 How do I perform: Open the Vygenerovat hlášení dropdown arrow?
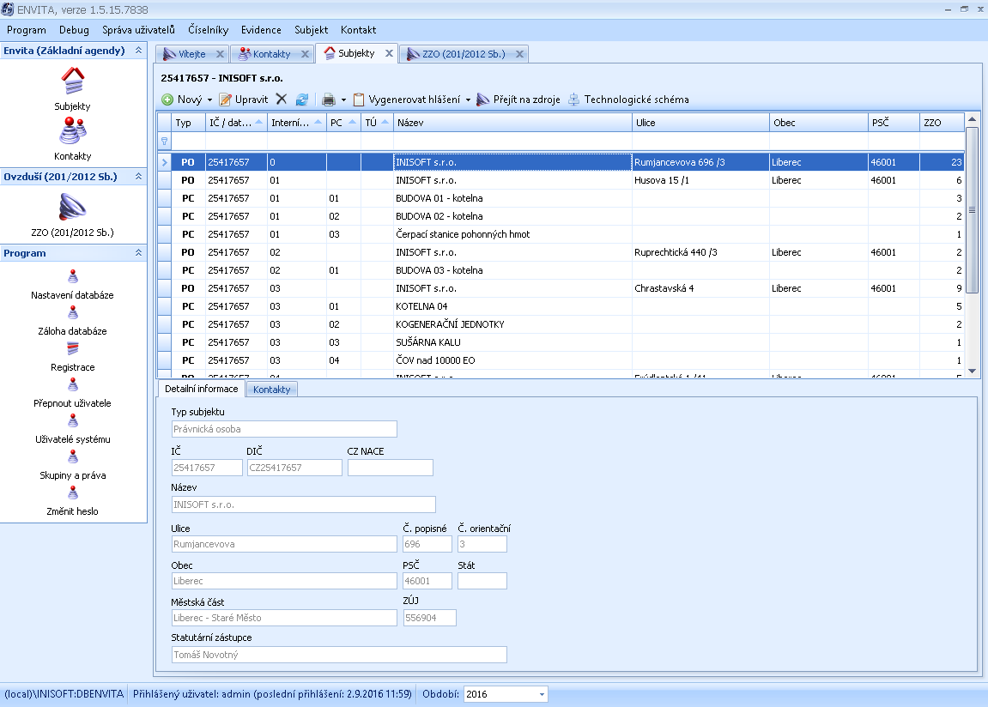(x=468, y=100)
